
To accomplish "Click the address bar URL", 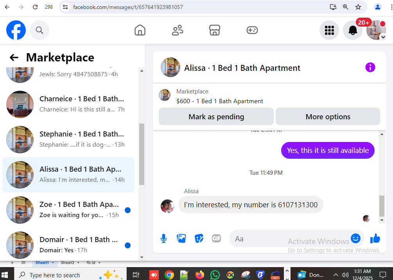I will click(x=128, y=7).
